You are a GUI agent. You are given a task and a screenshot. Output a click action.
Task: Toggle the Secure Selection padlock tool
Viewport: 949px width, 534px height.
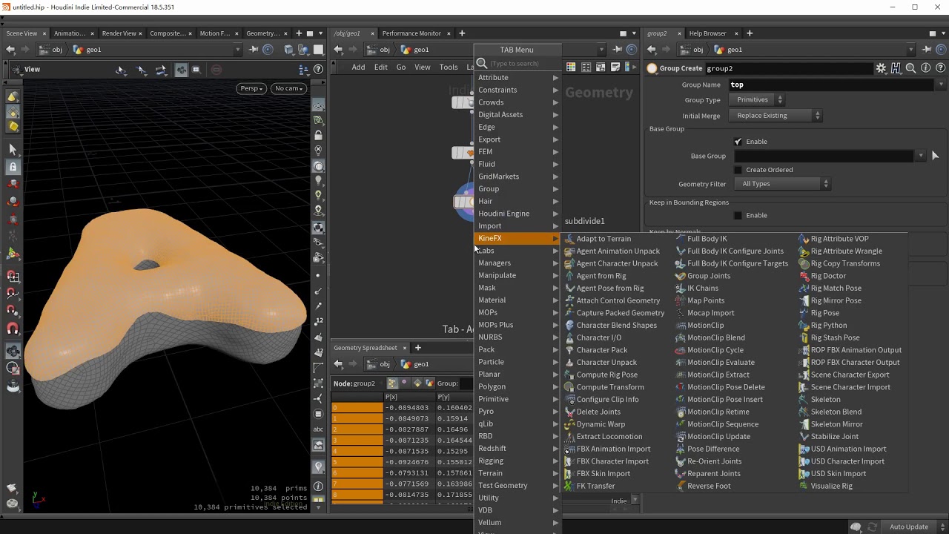[x=13, y=167]
